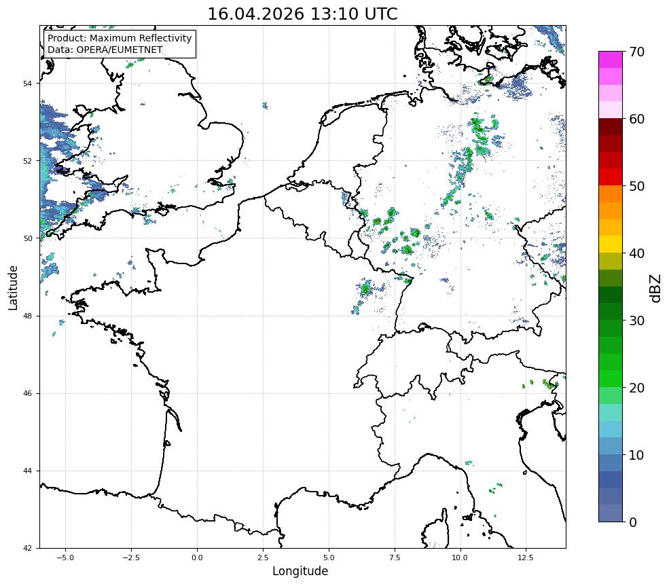Image resolution: width=669 pixels, height=584 pixels.
Task: Click the Latitude axis label
Action: [x=13, y=287]
